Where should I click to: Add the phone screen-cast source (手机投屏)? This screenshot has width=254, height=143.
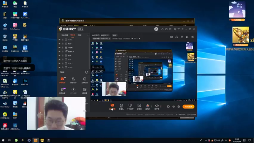coord(130,107)
